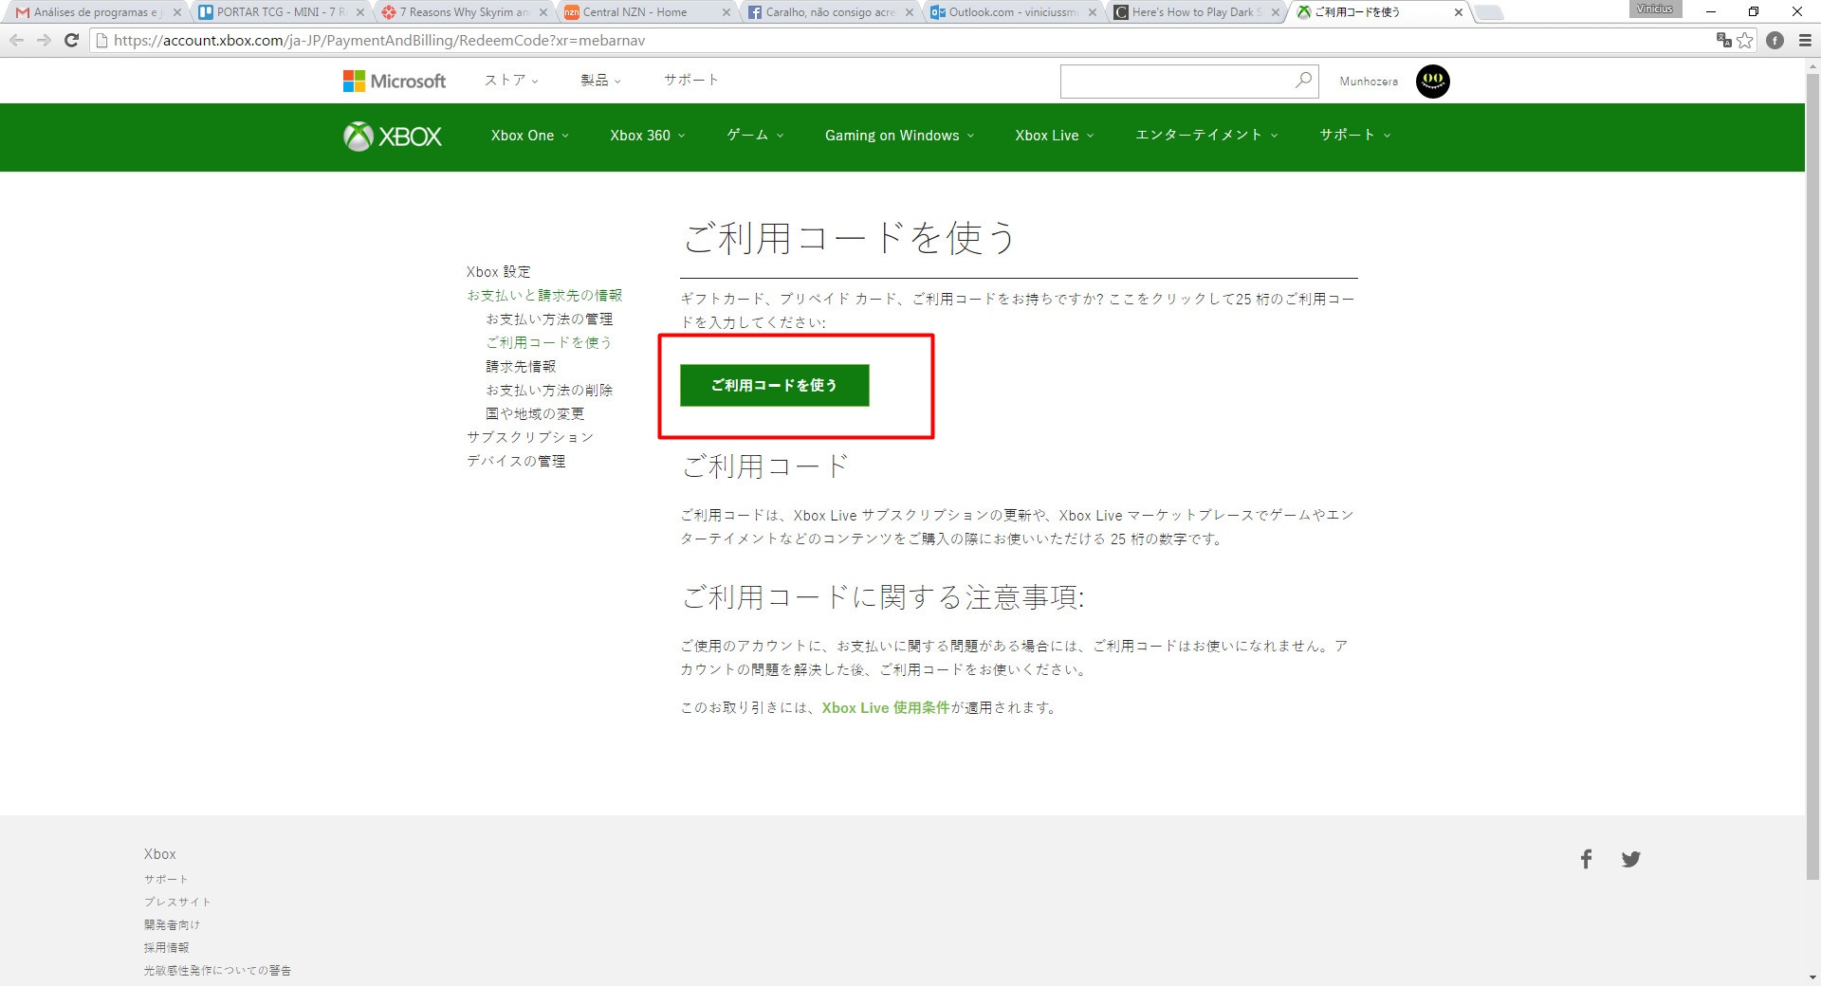Click the green ご利用コードを使う button
Screen dimensions: 1821x986
774,385
